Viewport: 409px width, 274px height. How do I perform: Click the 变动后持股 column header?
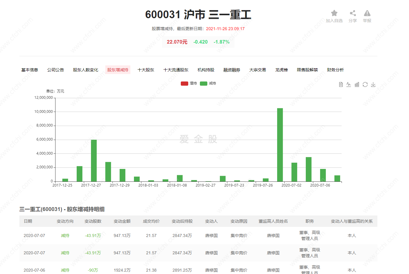(182, 221)
